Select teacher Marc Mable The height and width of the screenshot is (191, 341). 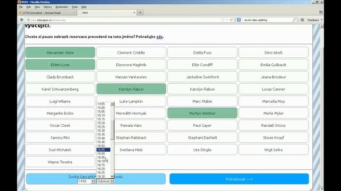[x=202, y=101]
